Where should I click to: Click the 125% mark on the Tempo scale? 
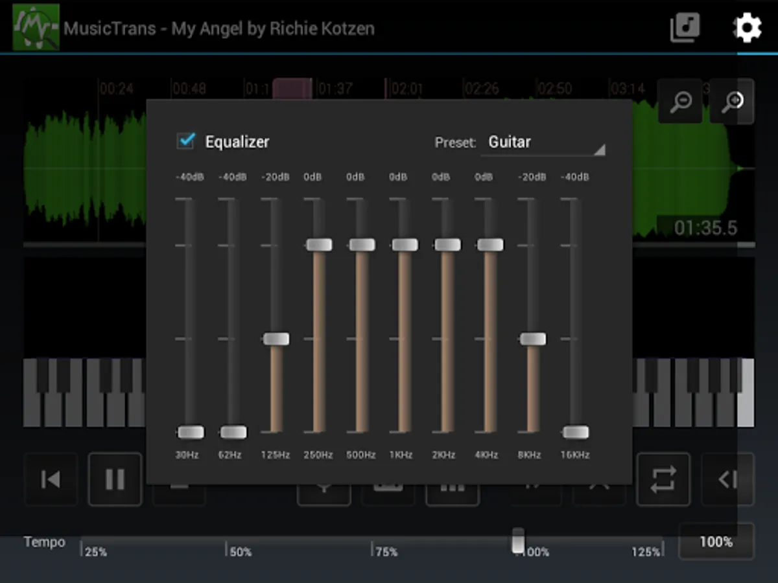(x=646, y=552)
